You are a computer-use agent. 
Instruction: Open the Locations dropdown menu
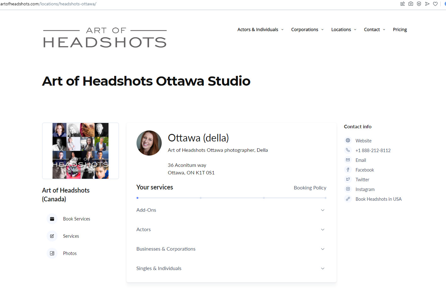[x=344, y=29]
